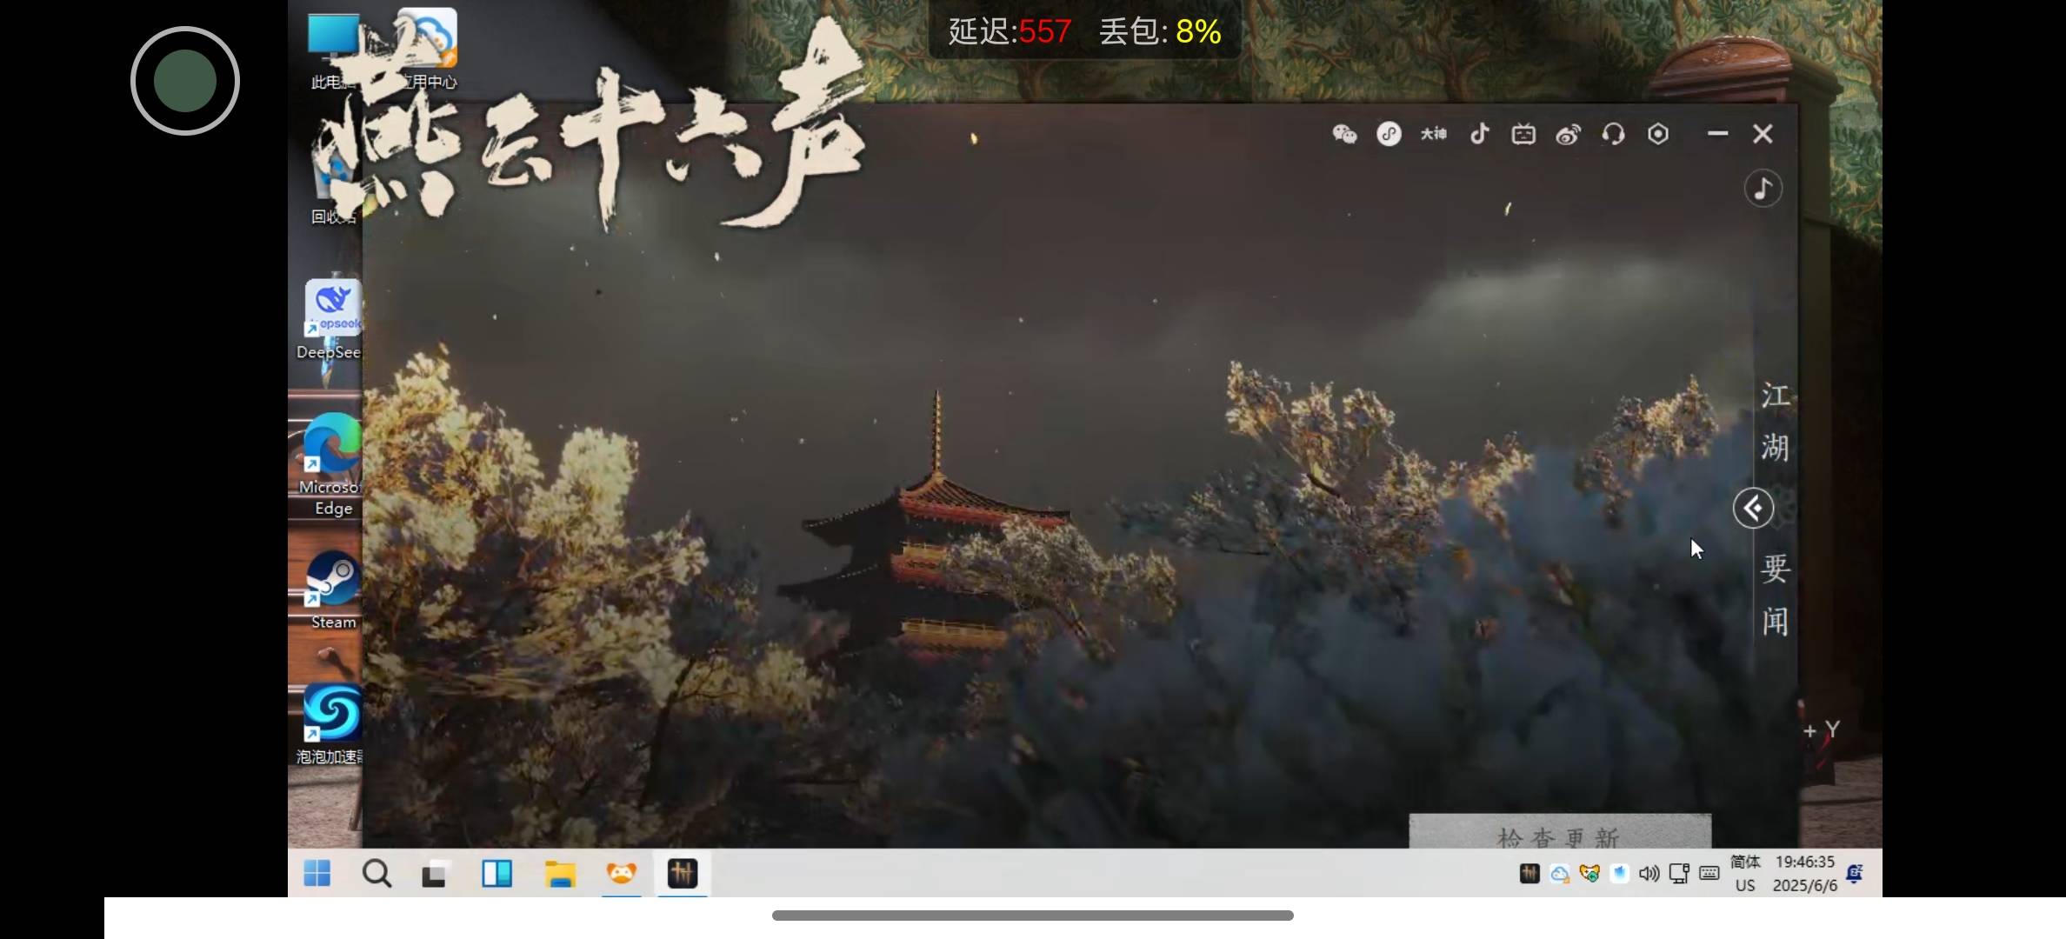
Task: Click the fox gamepad tray icon
Action: (x=1589, y=873)
